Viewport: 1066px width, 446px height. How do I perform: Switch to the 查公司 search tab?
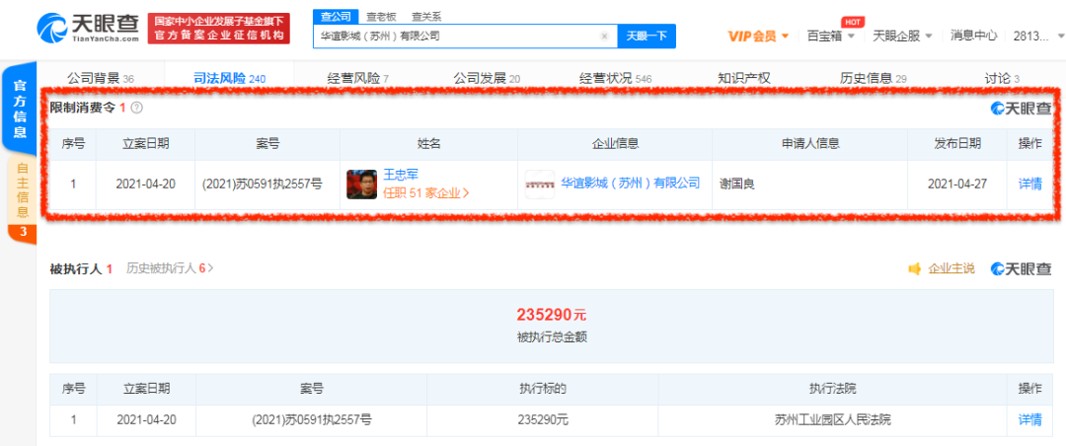point(336,17)
